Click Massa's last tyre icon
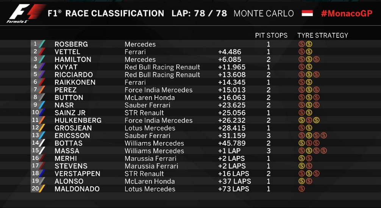Viewport: 381px width, 208px height. click(x=323, y=151)
